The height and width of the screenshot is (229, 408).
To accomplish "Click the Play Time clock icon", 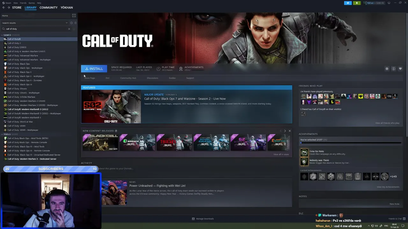I will click(158, 69).
